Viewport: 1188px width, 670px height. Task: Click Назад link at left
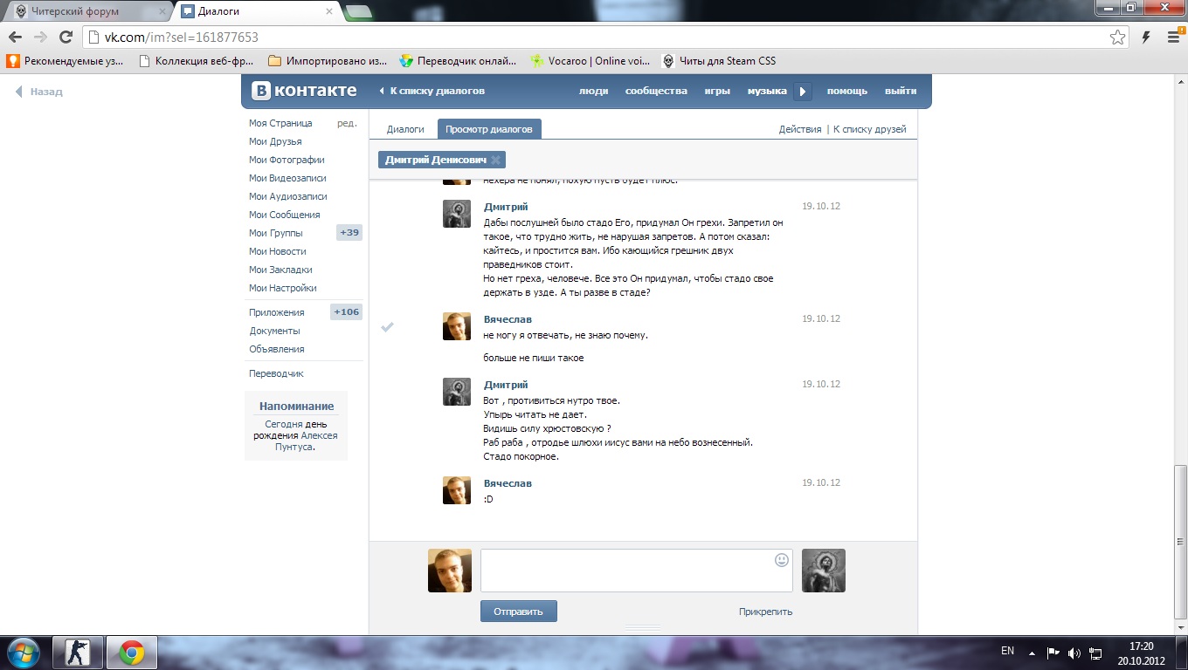coord(38,92)
